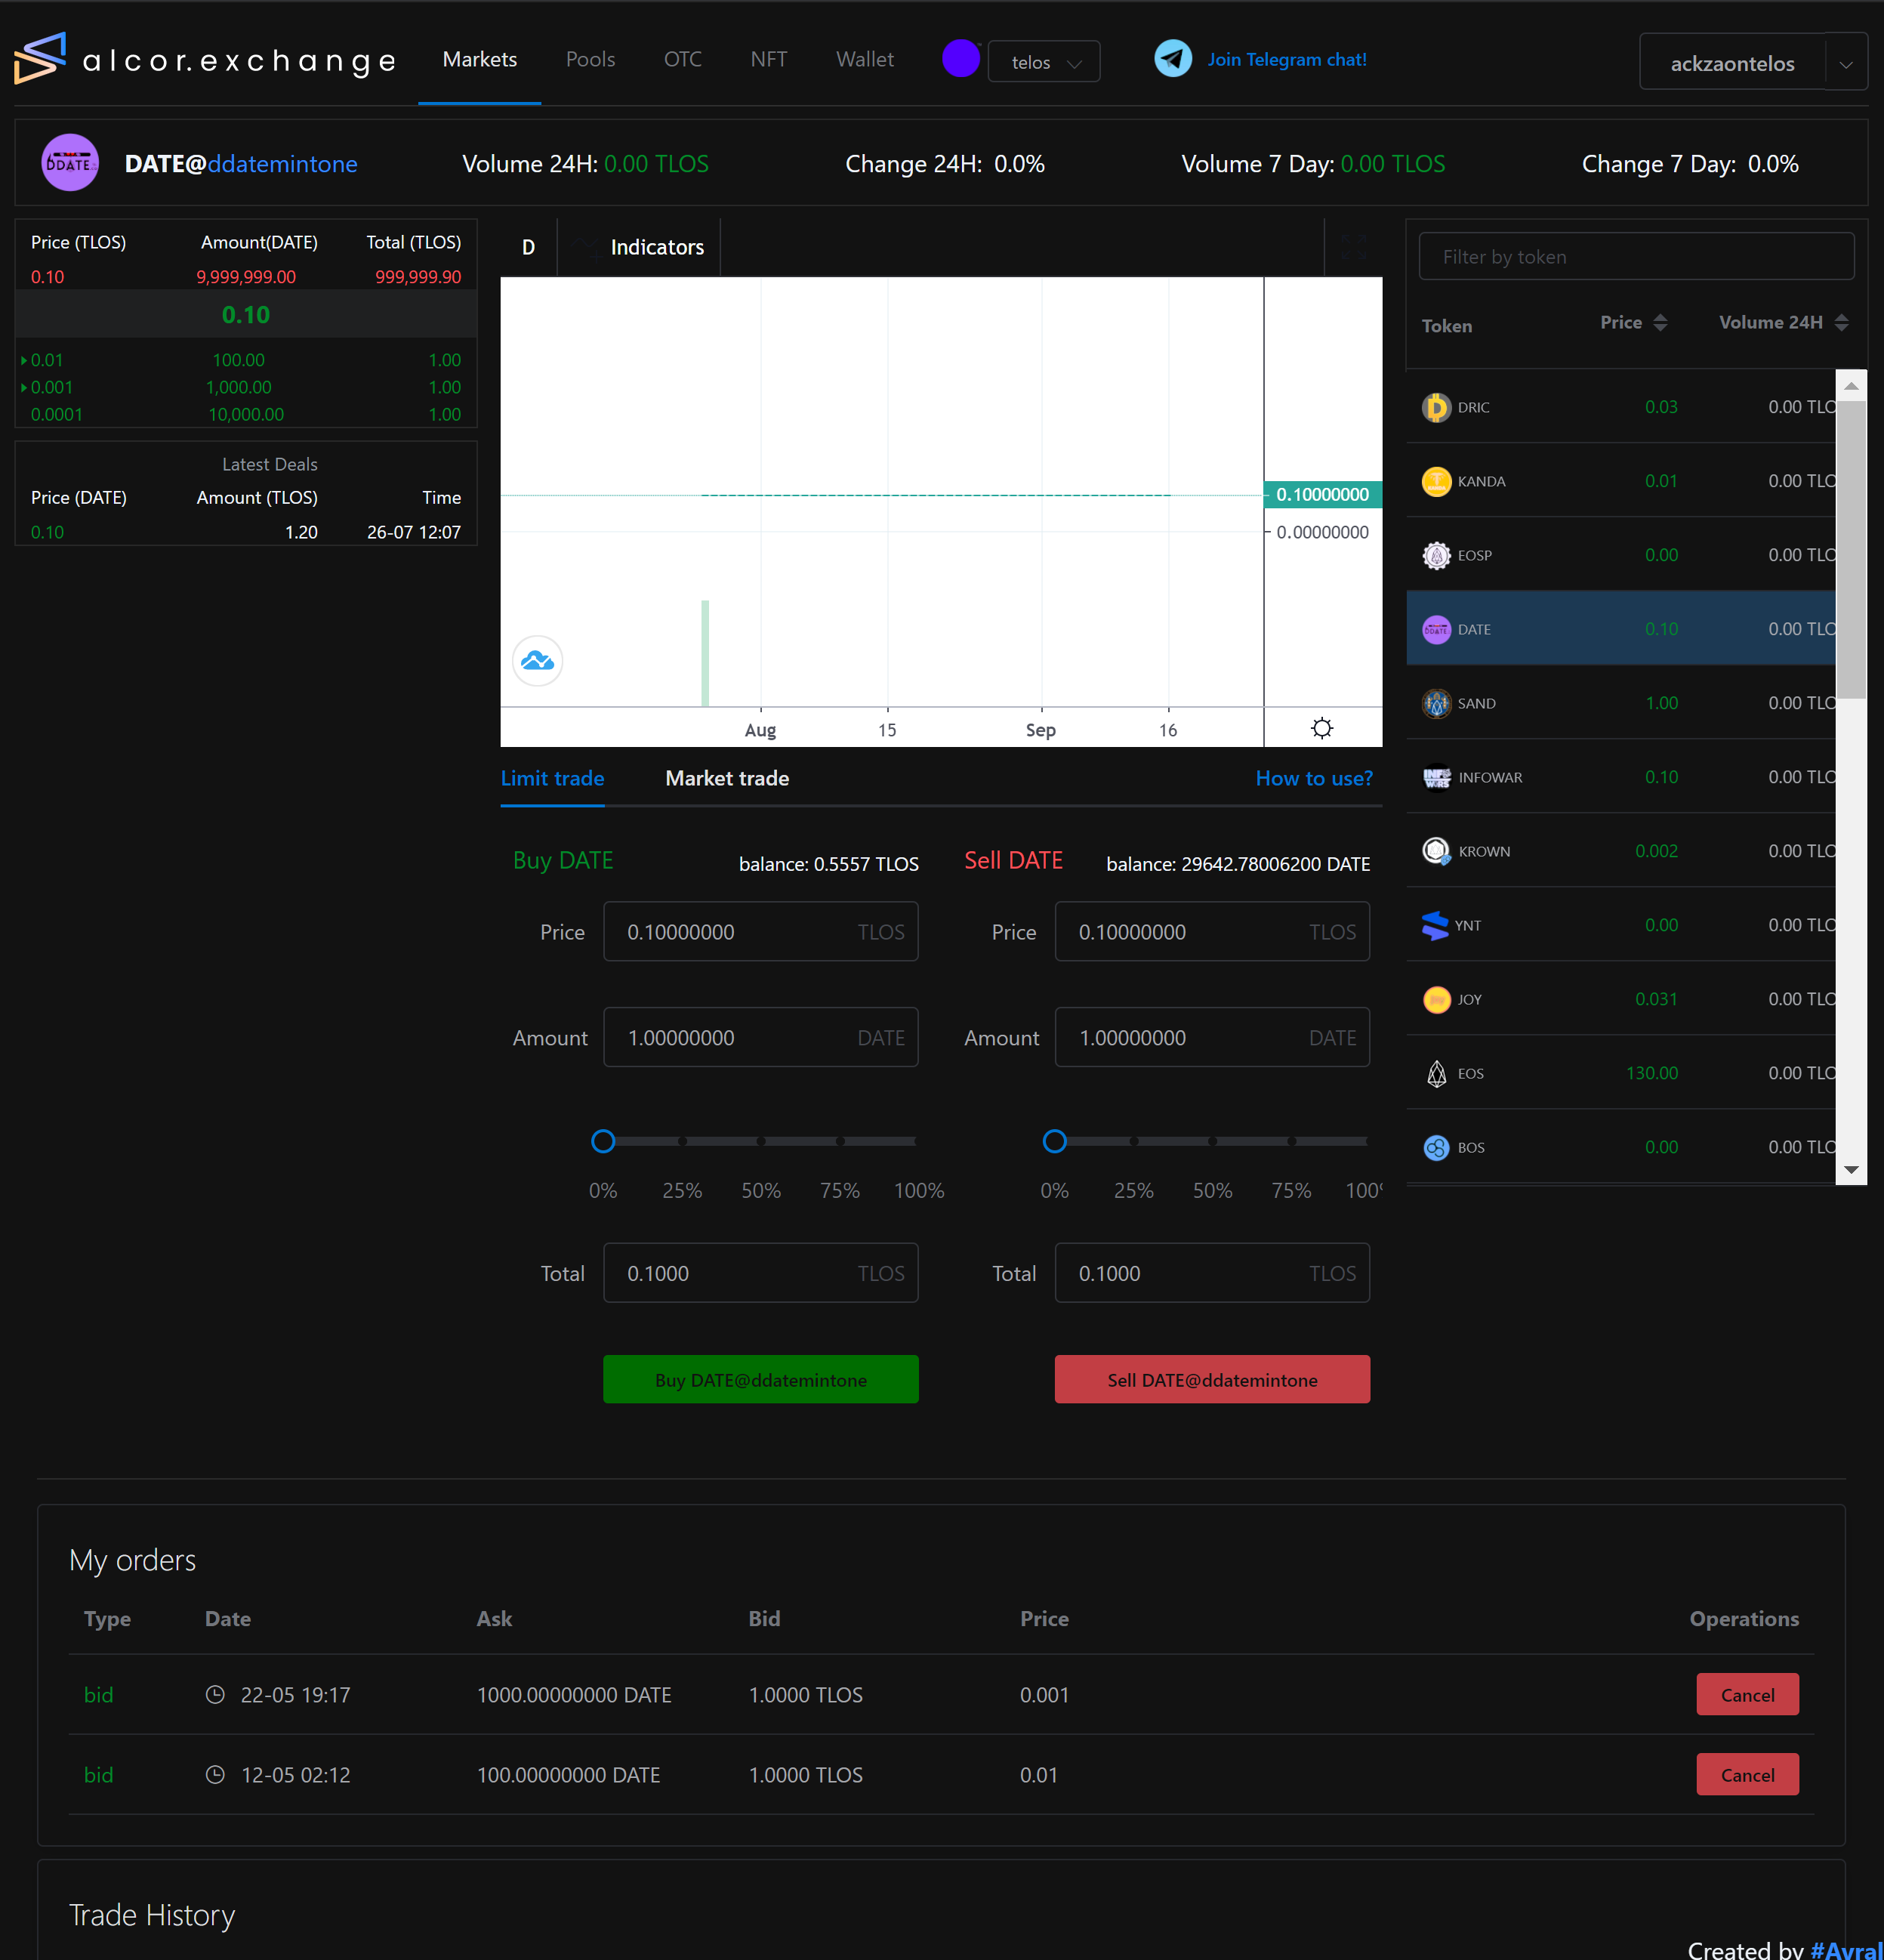This screenshot has width=1884, height=1960.
Task: Click the 0.01 buy order row price
Action: (46, 360)
